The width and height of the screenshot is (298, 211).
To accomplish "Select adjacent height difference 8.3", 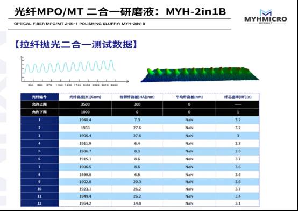I will pos(137,151).
